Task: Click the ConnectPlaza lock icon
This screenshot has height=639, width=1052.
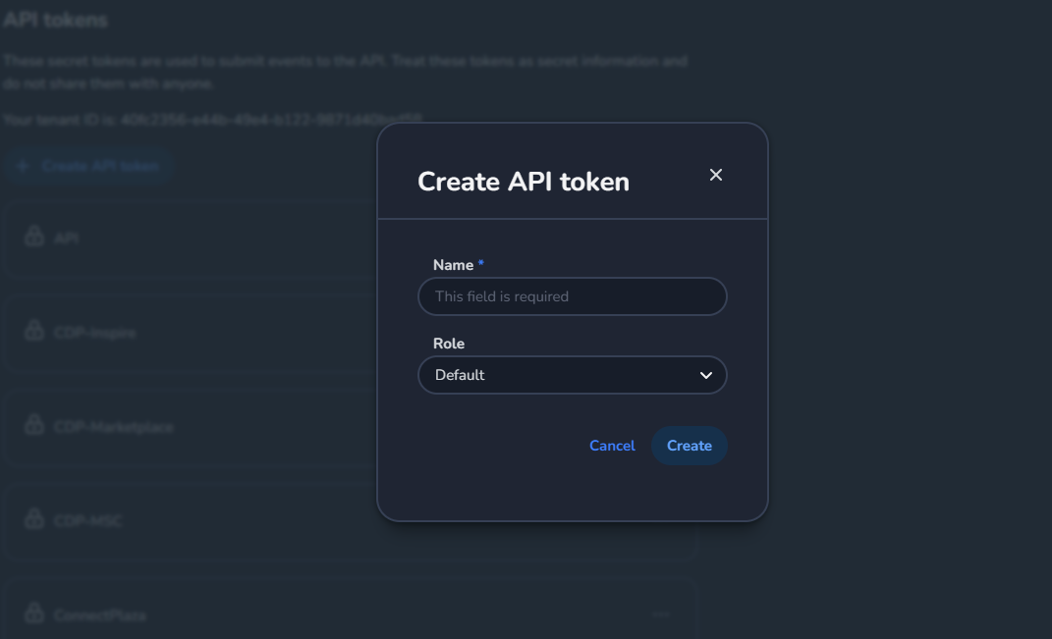Action: [34, 614]
